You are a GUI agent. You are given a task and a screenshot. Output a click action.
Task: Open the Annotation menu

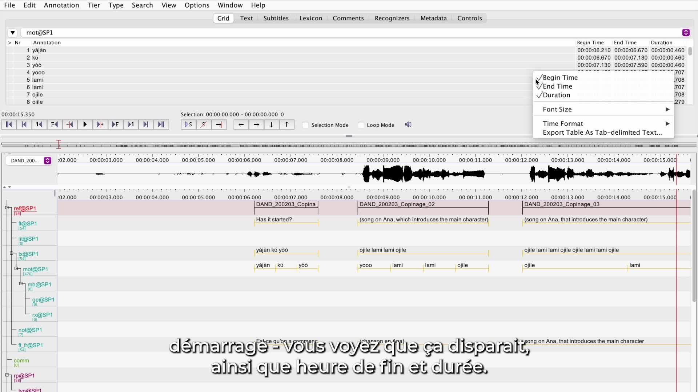[61, 5]
